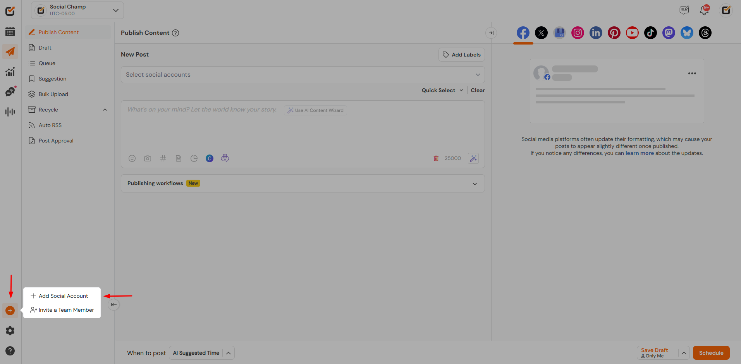The height and width of the screenshot is (364, 741).
Task: Click the emoji picker icon in composer
Action: pyautogui.click(x=132, y=158)
